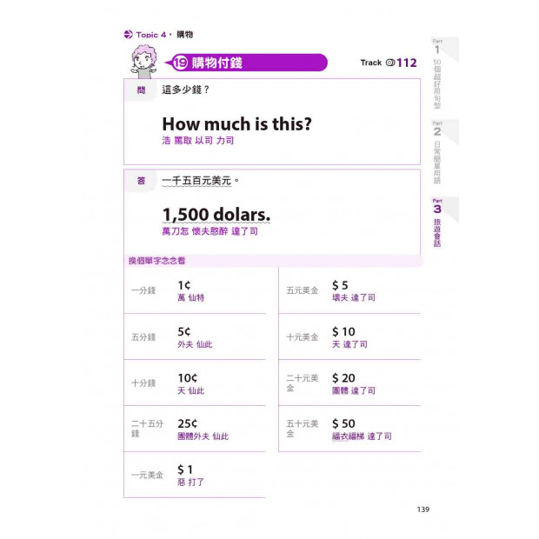Click the phrase How much is this?
This screenshot has height=539, width=539.
tap(236, 123)
